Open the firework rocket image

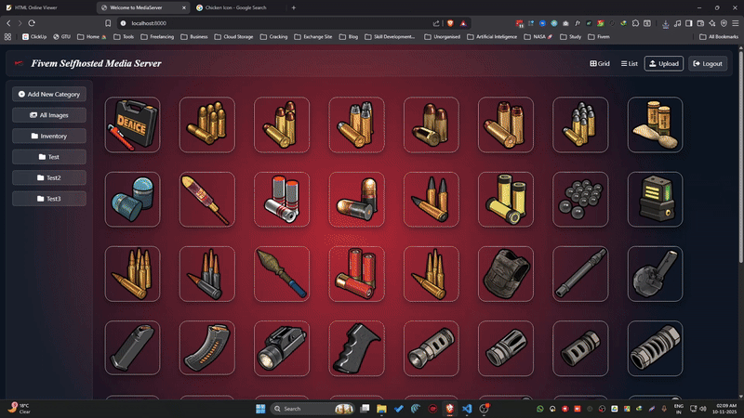pyautogui.click(x=206, y=199)
